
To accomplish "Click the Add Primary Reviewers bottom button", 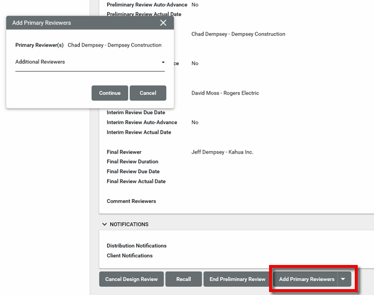I will click(306, 279).
